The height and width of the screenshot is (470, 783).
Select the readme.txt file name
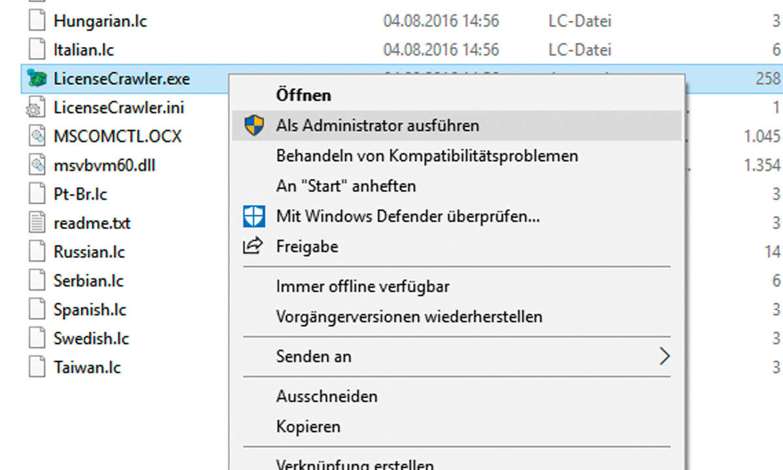[92, 223]
